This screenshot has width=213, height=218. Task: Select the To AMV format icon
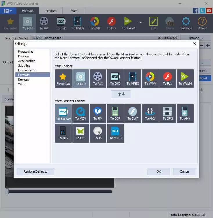185,114
